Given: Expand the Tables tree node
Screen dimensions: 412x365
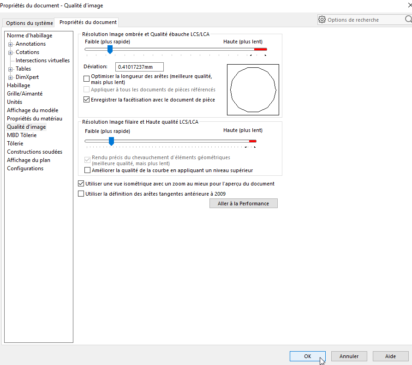Looking at the screenshot, I should tap(10, 69).
